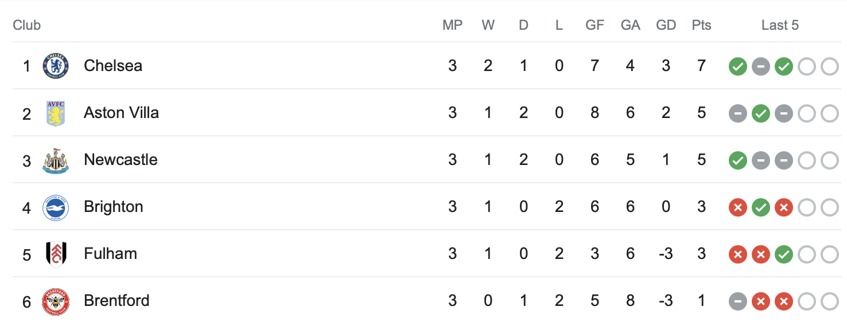Open the Aston Villa team name link
The image size is (847, 330).
pos(121,113)
